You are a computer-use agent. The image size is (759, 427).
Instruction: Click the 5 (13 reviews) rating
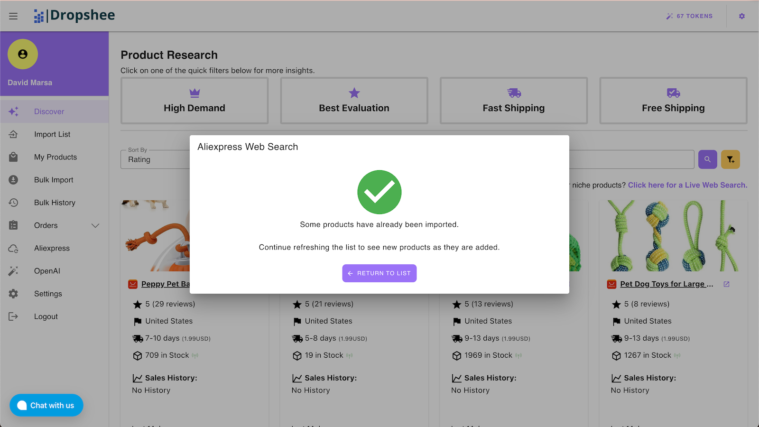click(489, 304)
